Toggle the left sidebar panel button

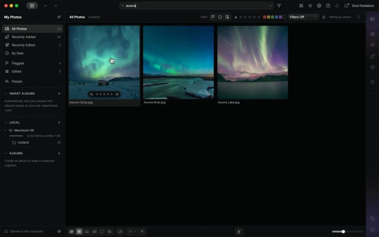[32, 5]
